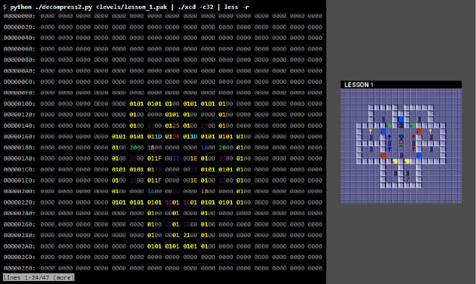Screen dimensions: 476x284
Task: Click the chip below the right yellow key
Action: point(431,137)
